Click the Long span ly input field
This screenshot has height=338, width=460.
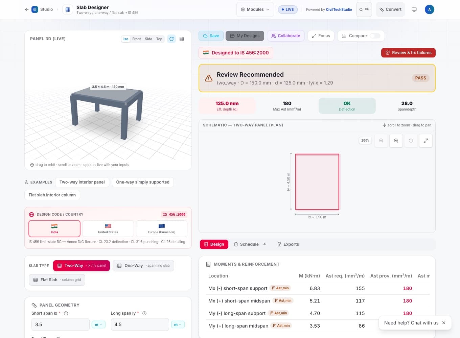[140, 324]
